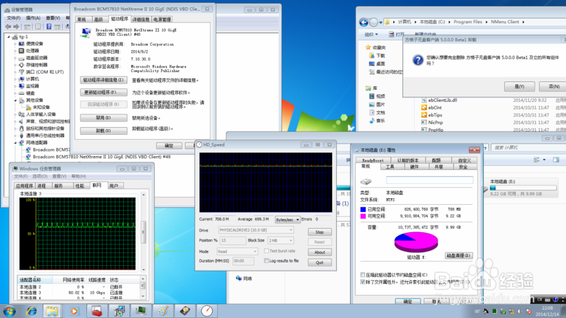
Task: Uncheck the file indexing checkbox in disk properties
Action: click(362, 282)
